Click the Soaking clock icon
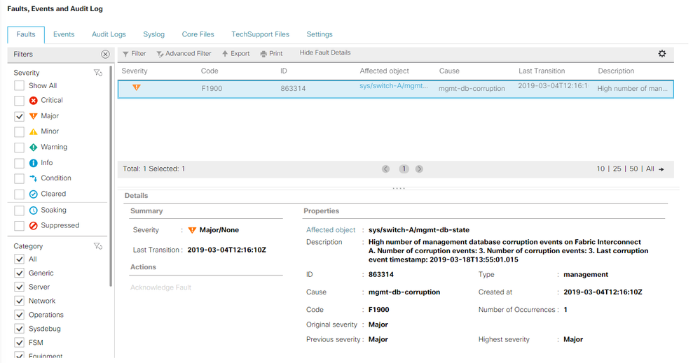Image resolution: width=700 pixels, height=363 pixels. tap(34, 211)
